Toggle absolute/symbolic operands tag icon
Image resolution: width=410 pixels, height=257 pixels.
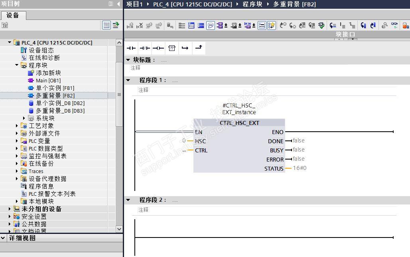[220, 25]
